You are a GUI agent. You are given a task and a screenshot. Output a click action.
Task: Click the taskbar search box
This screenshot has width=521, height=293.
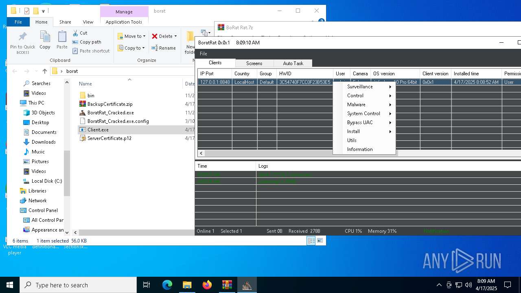(x=78, y=285)
